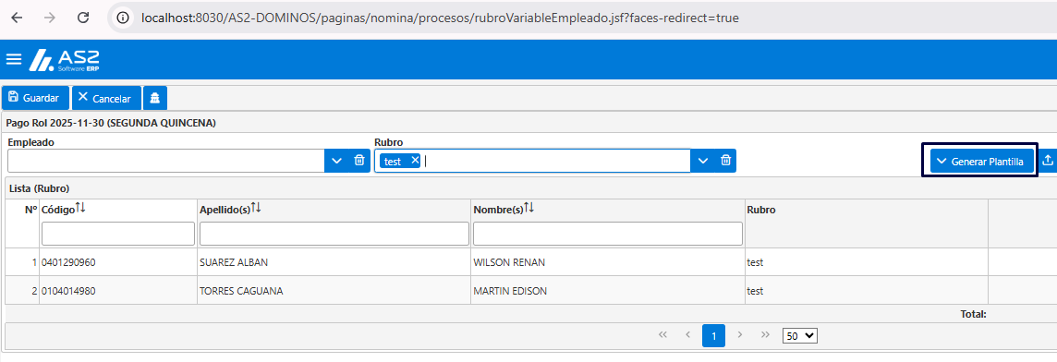
Task: Click the Pago Rol 2025-11-30 heading
Action: [x=111, y=123]
